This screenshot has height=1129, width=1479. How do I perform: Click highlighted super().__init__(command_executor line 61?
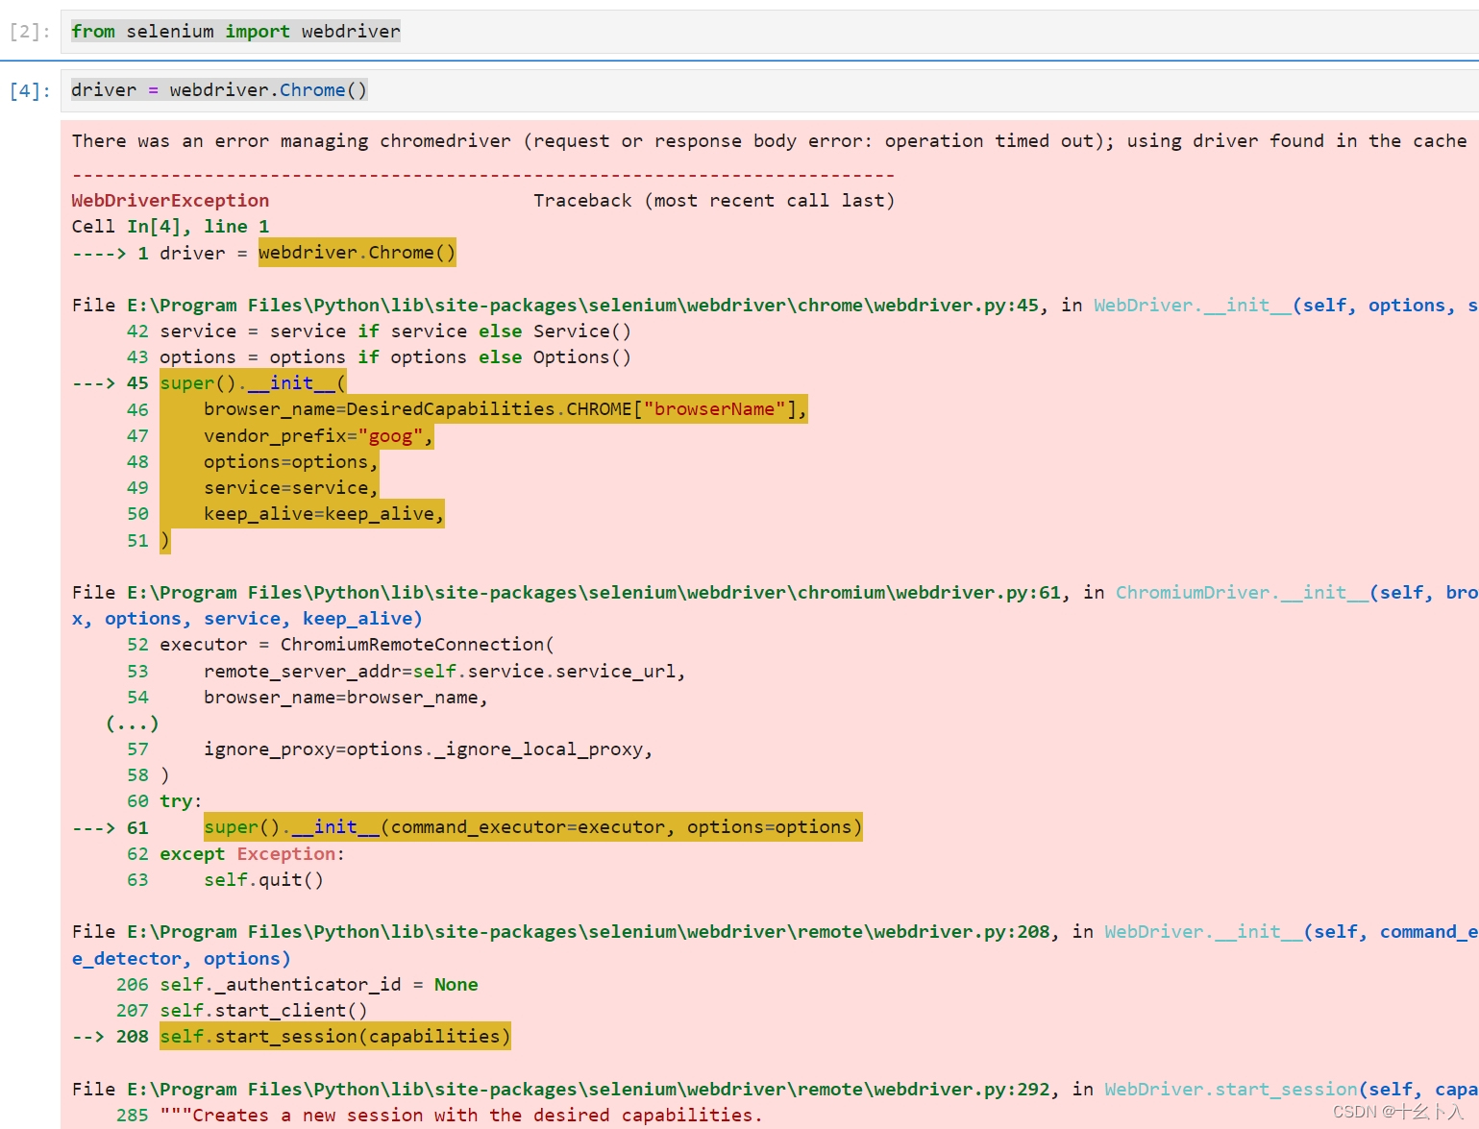[x=532, y=827]
